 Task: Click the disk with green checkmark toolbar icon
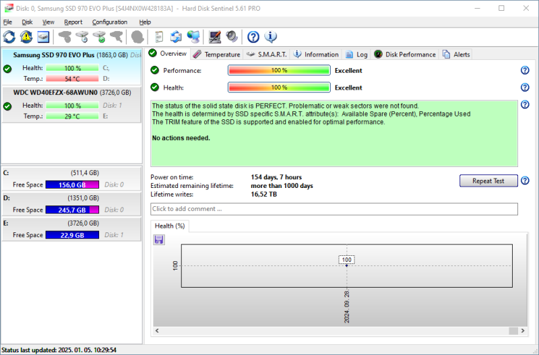tap(99, 37)
